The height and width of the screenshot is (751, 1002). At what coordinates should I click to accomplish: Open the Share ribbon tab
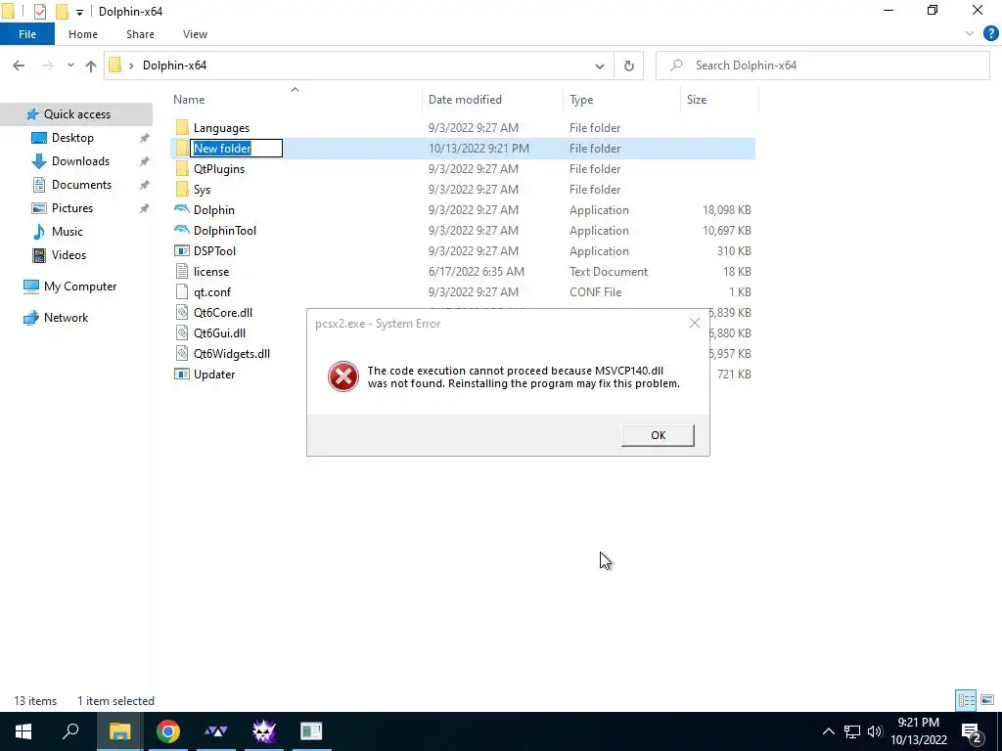[x=140, y=34]
